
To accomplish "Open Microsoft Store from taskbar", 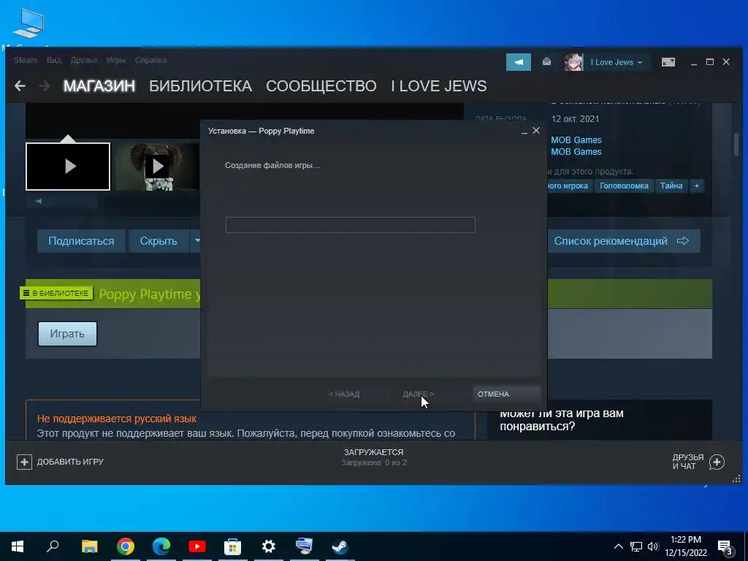I will [x=233, y=546].
